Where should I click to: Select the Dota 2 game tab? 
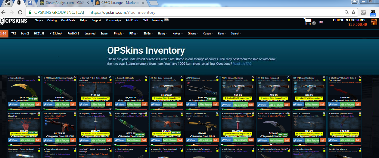(x=25, y=34)
